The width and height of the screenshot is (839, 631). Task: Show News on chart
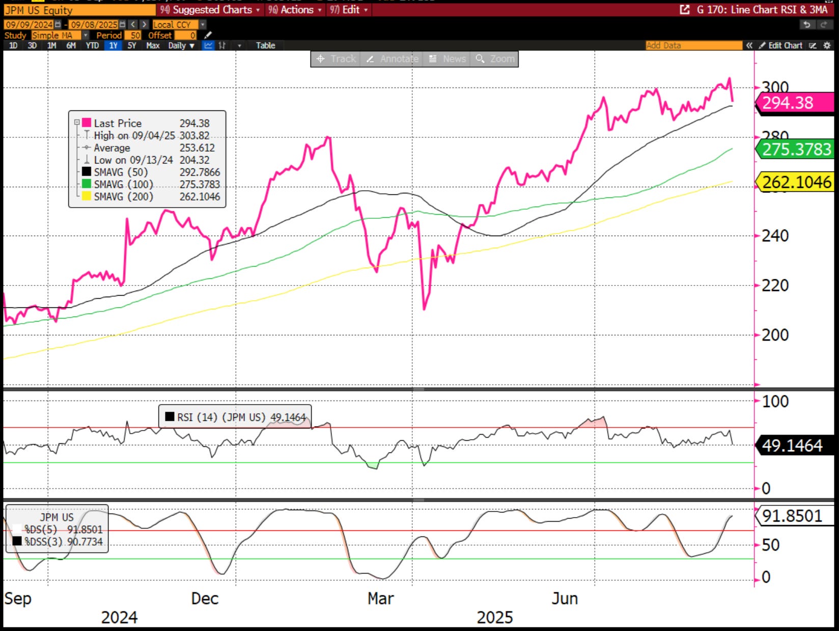[x=447, y=59]
